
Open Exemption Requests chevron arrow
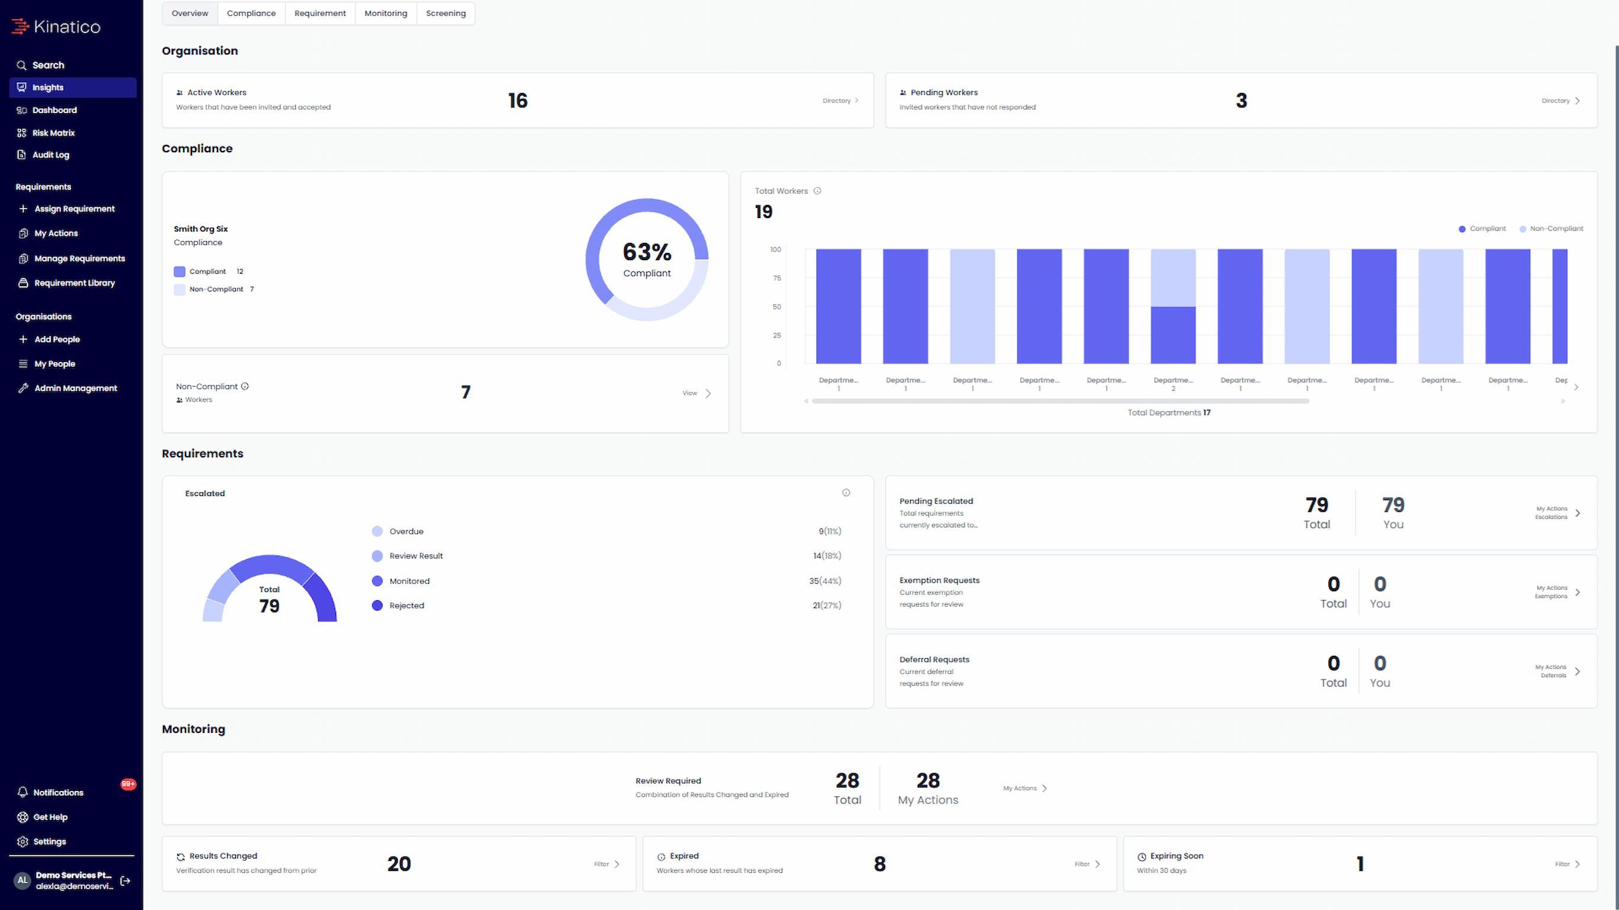click(1578, 592)
